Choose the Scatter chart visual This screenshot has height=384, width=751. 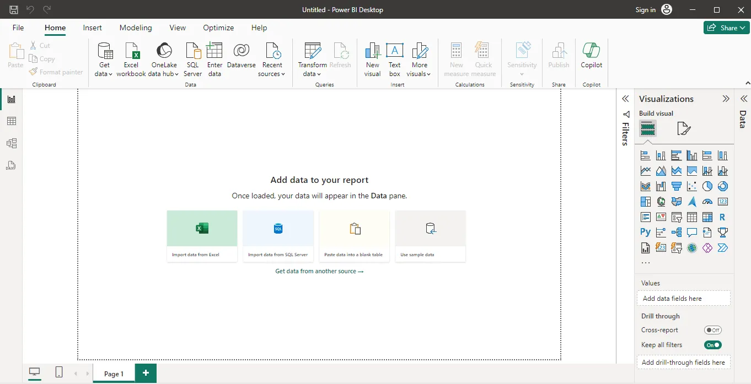tap(691, 187)
